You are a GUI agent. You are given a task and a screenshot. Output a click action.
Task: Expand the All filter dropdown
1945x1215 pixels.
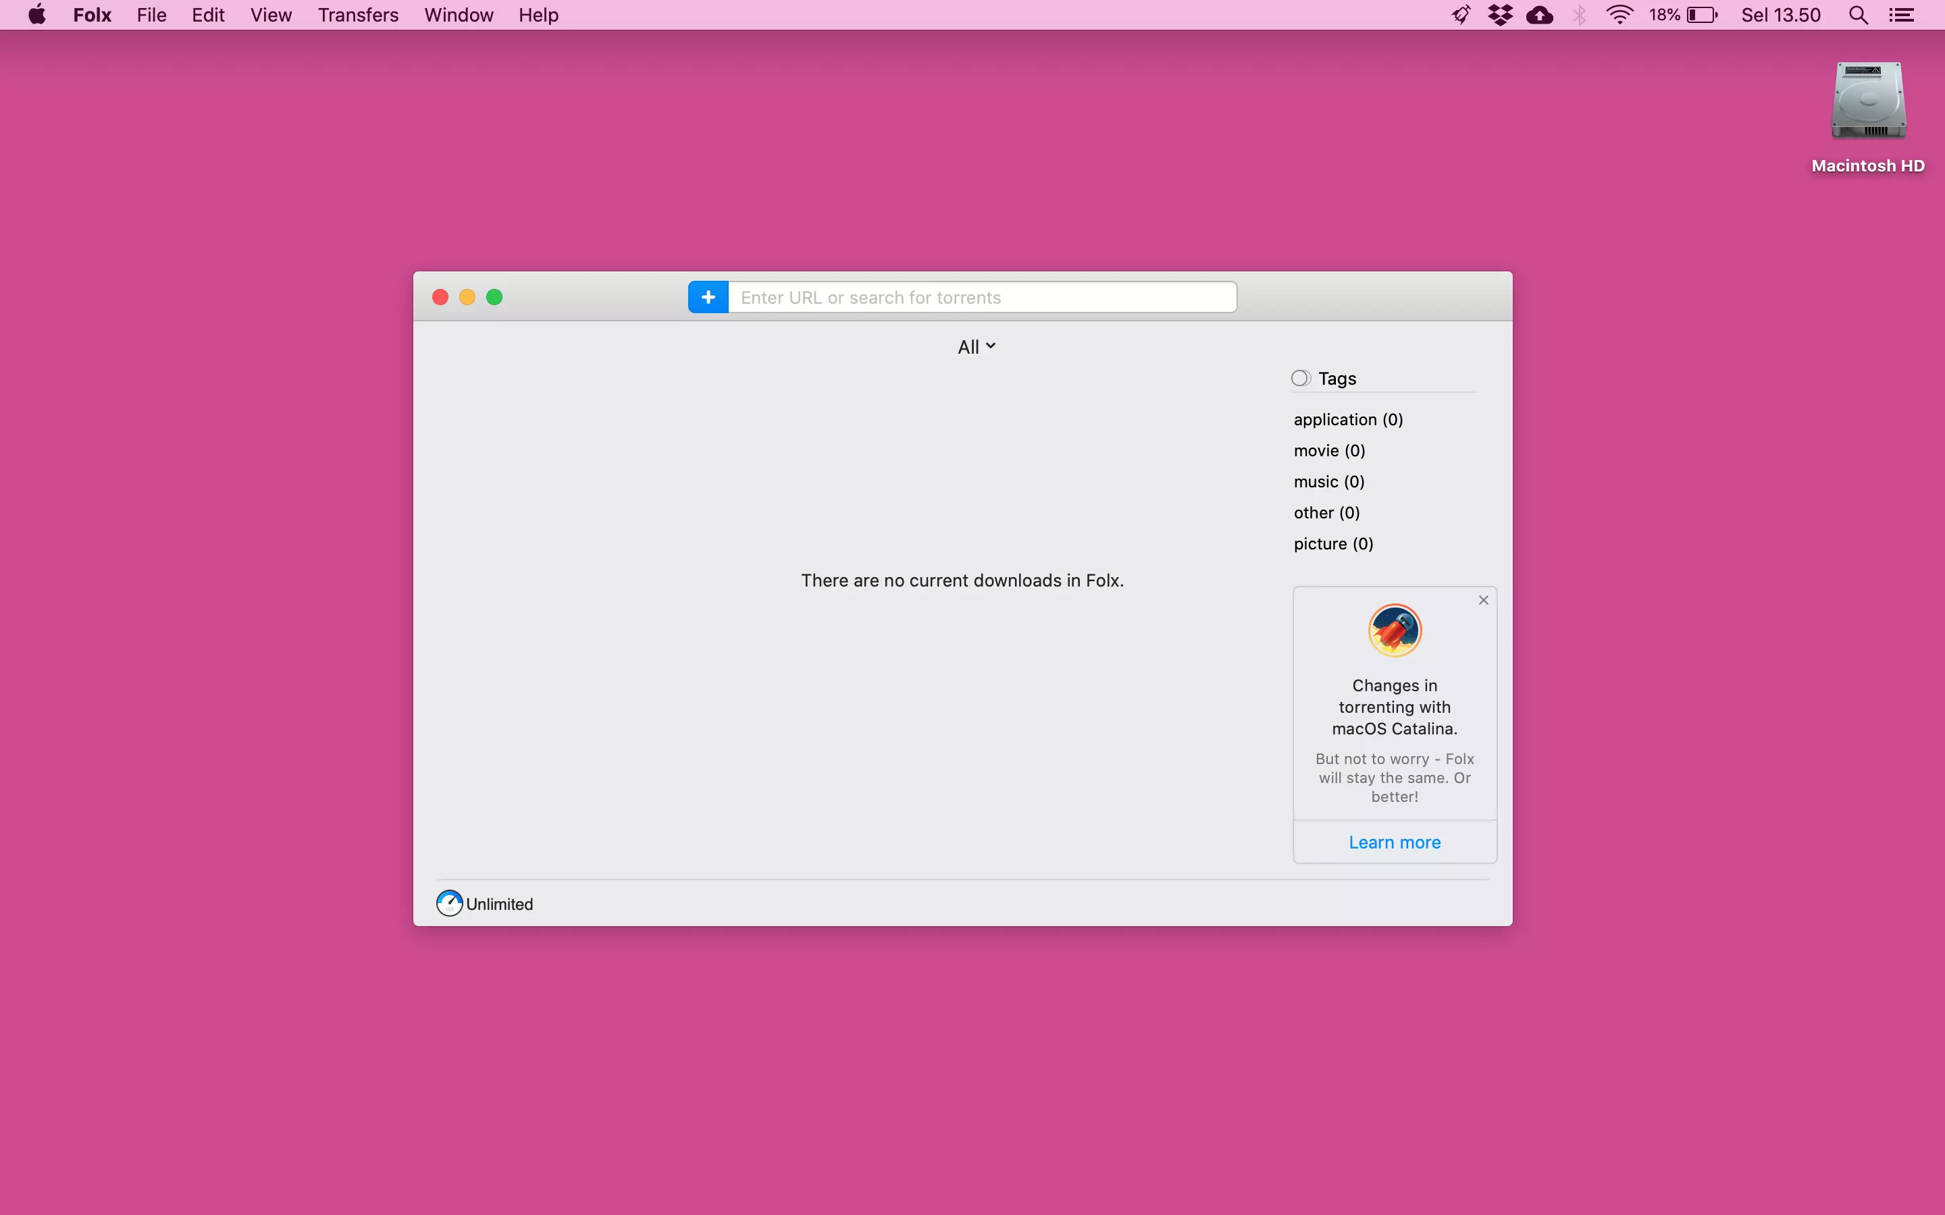976,347
